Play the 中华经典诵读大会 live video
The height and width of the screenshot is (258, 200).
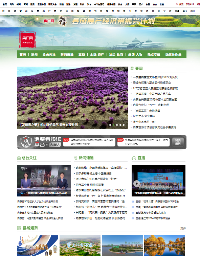click(137, 184)
